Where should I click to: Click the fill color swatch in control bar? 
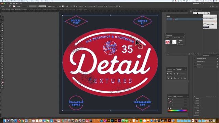click(x=10, y=6)
